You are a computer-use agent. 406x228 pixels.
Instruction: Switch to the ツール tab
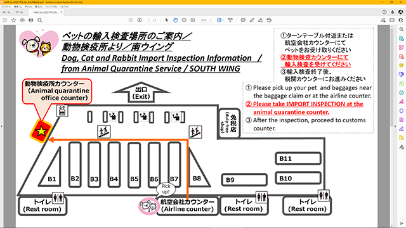[x=19, y=12]
